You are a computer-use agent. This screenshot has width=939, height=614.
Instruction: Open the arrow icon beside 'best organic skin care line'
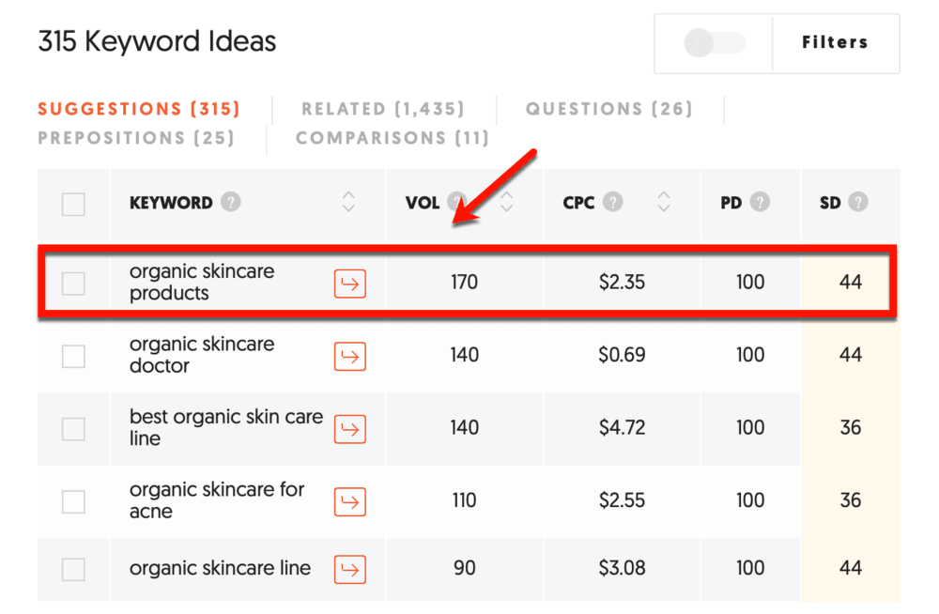coord(348,429)
